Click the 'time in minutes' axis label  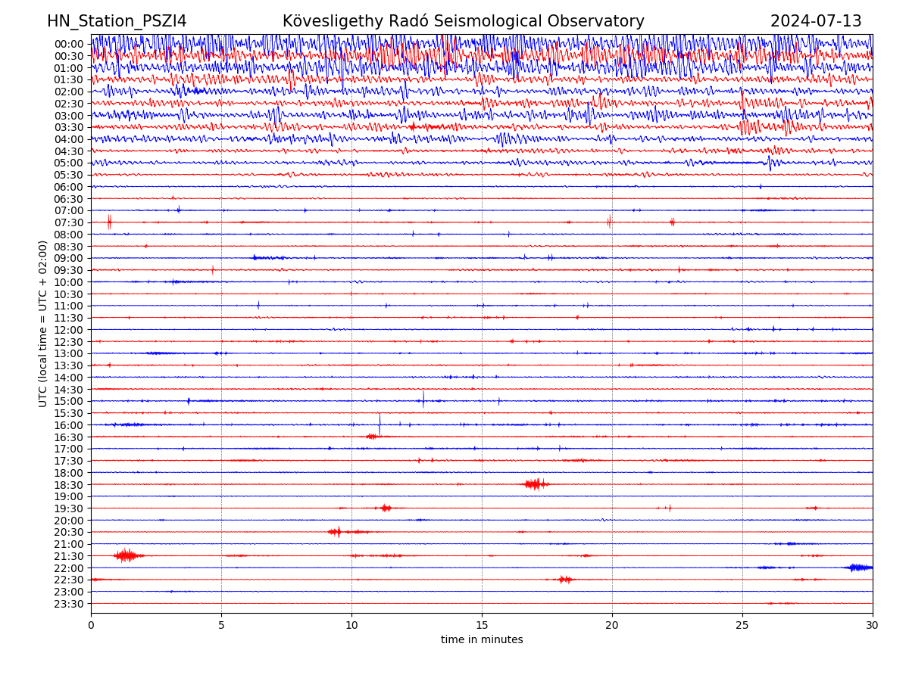482,639
